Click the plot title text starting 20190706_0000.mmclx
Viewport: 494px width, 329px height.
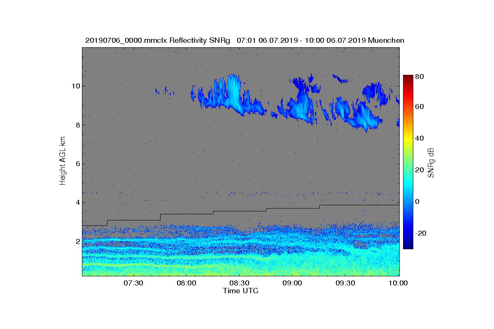[x=245, y=40]
